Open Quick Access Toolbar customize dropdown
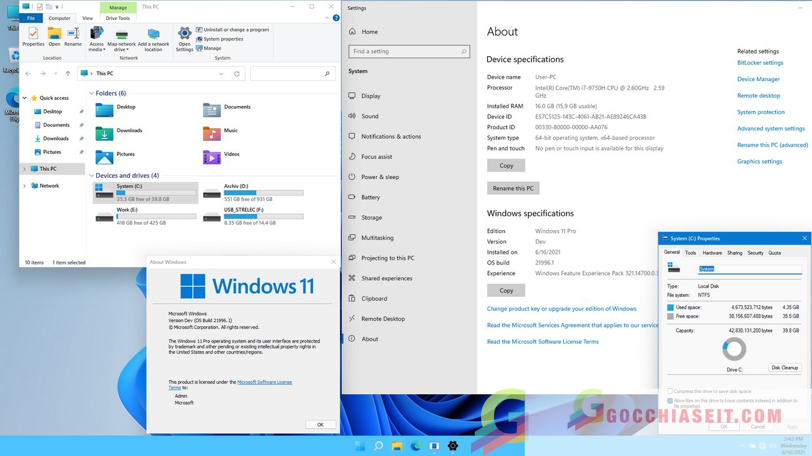Image resolution: width=812 pixels, height=456 pixels. pos(56,7)
